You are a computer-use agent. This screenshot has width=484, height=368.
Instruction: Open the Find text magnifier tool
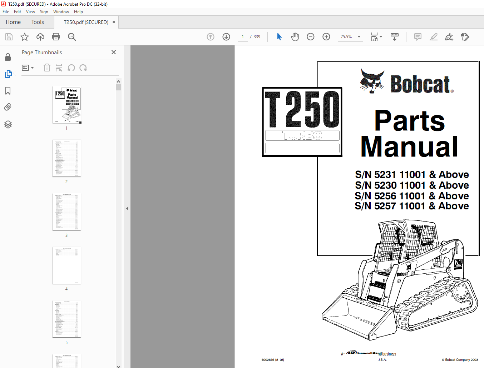pyautogui.click(x=72, y=37)
